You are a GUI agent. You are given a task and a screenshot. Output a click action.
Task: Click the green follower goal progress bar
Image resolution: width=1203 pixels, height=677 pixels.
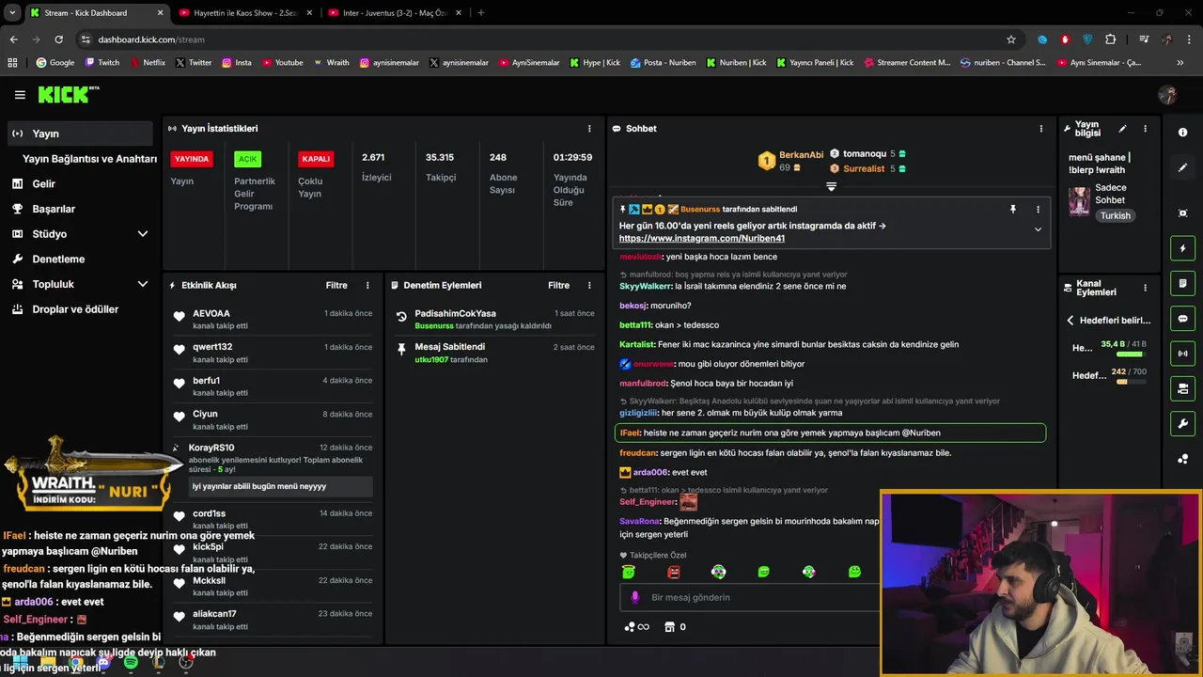point(1131,354)
